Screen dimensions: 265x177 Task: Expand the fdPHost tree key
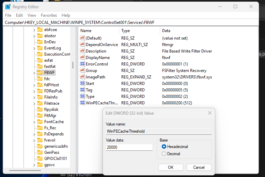pyautogui.click(x=34, y=85)
